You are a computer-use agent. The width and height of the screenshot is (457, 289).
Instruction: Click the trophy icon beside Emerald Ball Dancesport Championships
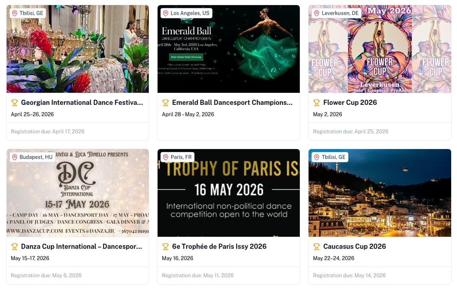(x=166, y=103)
